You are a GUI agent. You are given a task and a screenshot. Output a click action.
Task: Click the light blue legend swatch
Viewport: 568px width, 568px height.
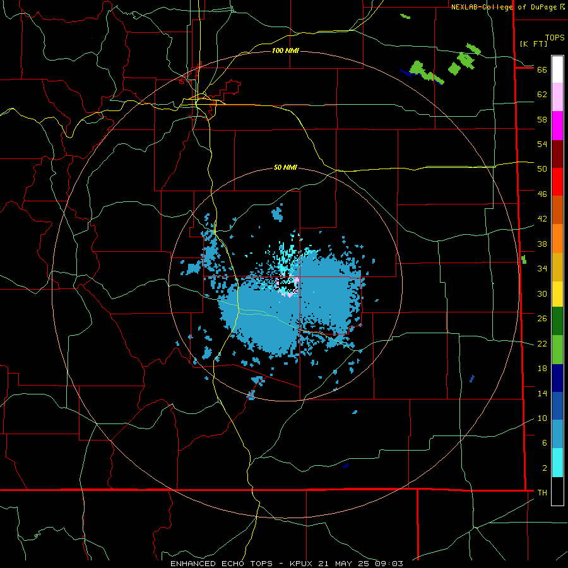557,434
